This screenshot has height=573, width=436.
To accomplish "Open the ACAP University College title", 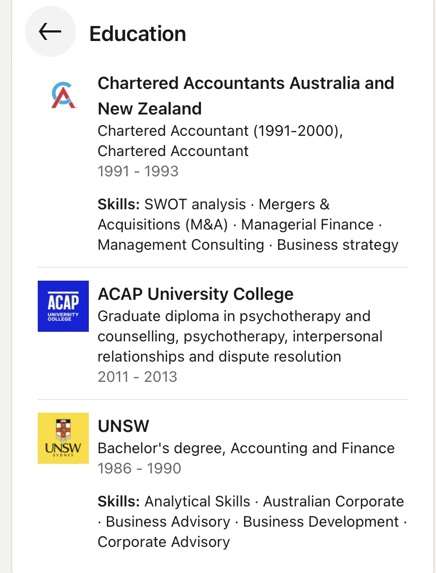I will [x=196, y=294].
